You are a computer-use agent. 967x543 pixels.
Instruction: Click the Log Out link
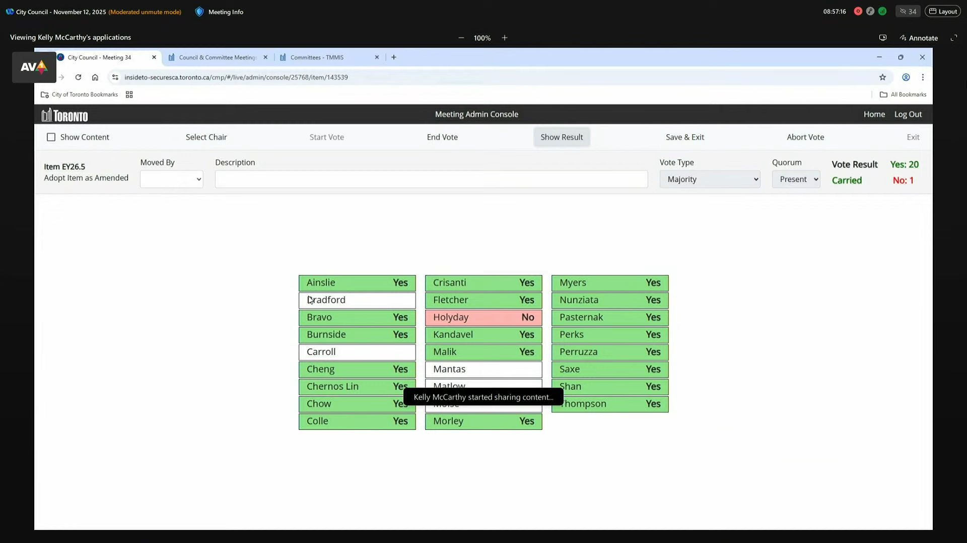tap(908, 114)
